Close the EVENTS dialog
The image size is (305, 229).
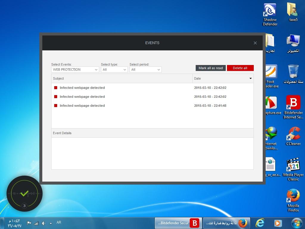pos(255,43)
